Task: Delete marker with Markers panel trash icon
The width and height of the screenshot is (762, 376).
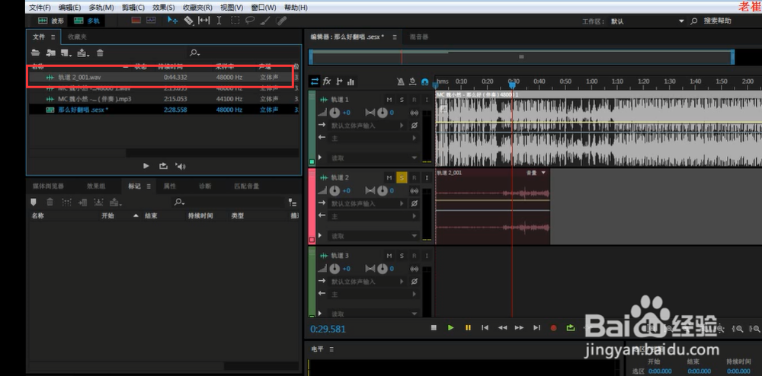Action: click(x=50, y=202)
